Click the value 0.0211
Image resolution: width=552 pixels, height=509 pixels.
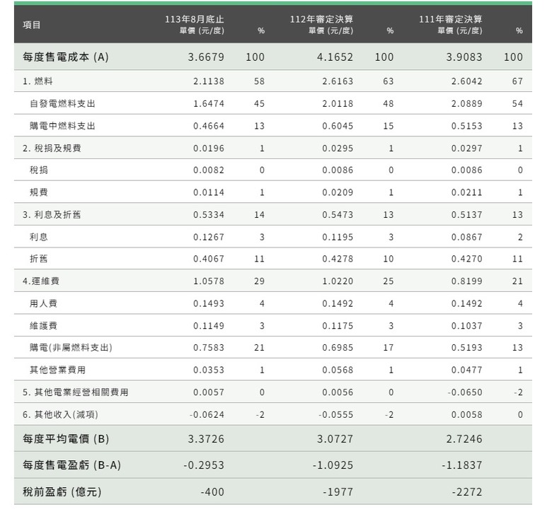pos(466,192)
